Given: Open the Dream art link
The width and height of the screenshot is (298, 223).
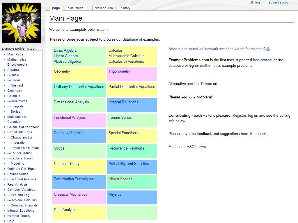Looking at the screenshot, I should (209, 84).
